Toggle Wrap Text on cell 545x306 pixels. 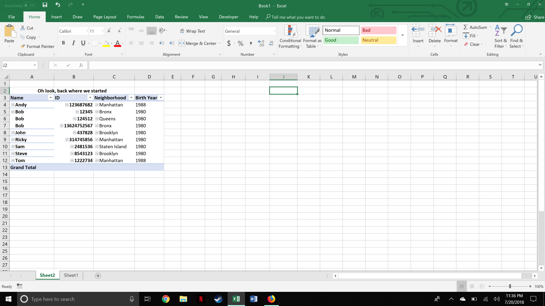click(x=193, y=31)
